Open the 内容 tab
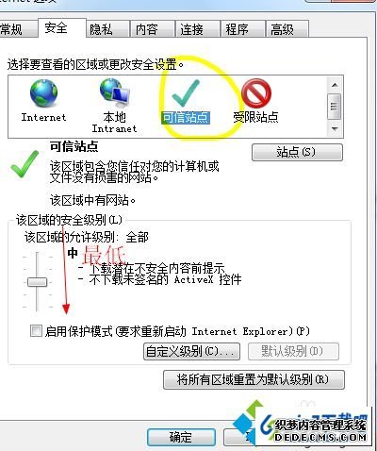This screenshot has width=377, height=451. pos(153,29)
